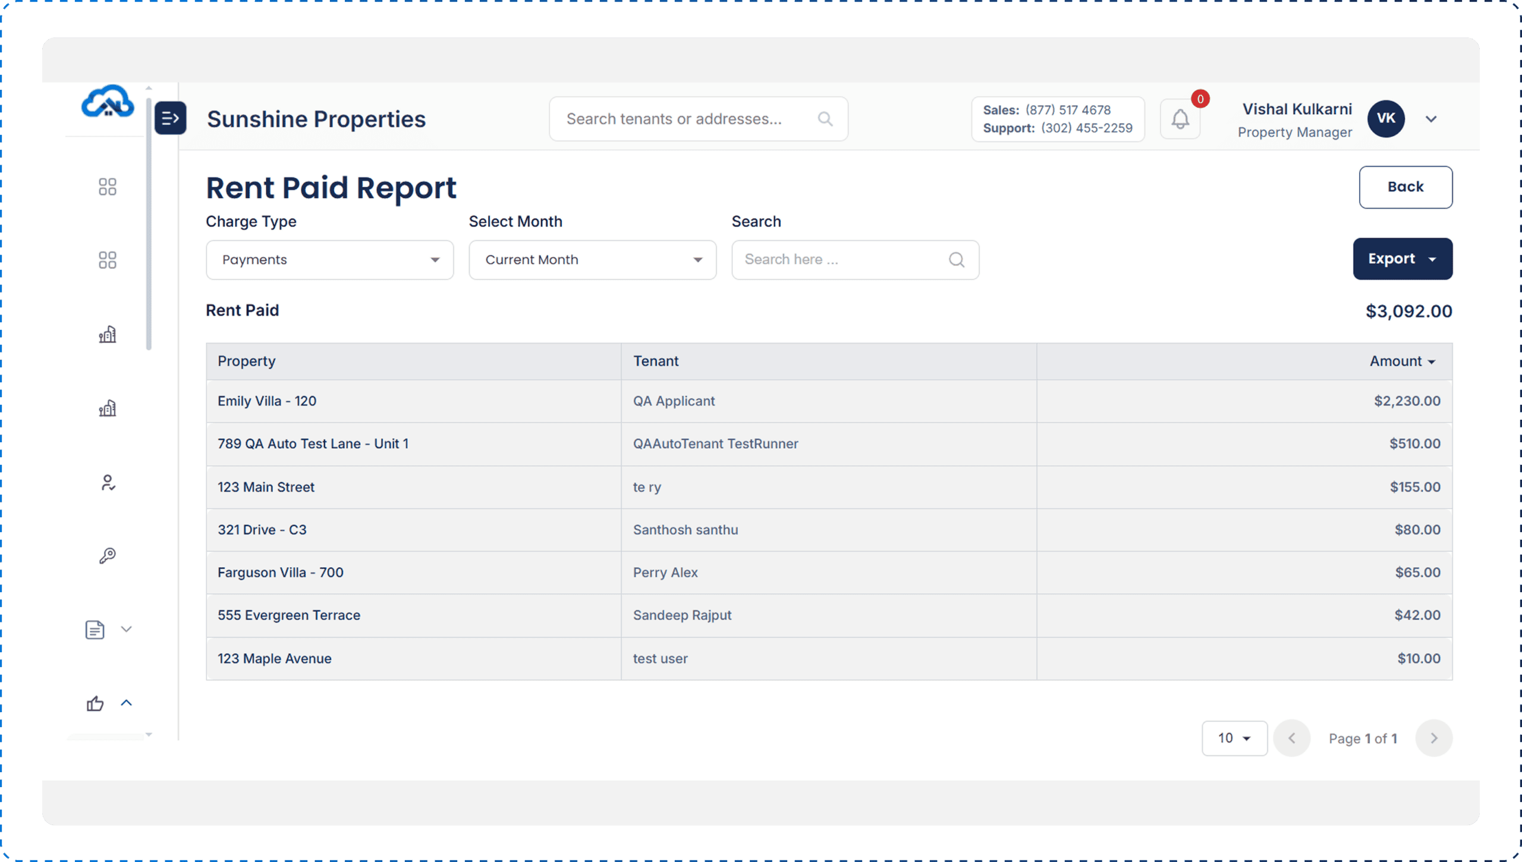Click the VK profile avatar
Viewport: 1522px width, 862px height.
coord(1386,118)
